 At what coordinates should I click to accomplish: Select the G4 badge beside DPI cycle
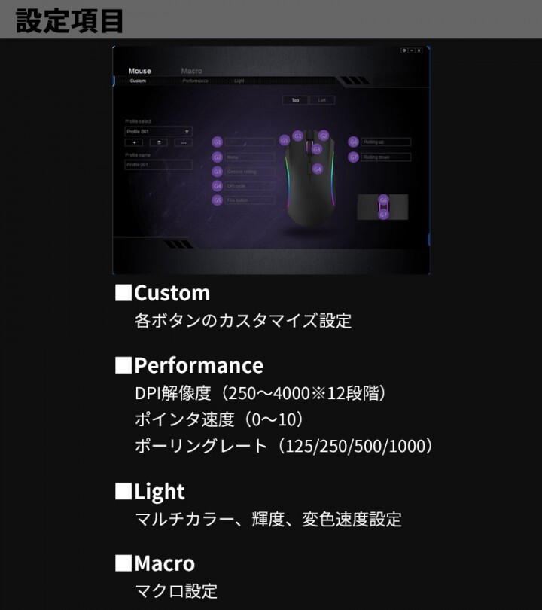(218, 186)
